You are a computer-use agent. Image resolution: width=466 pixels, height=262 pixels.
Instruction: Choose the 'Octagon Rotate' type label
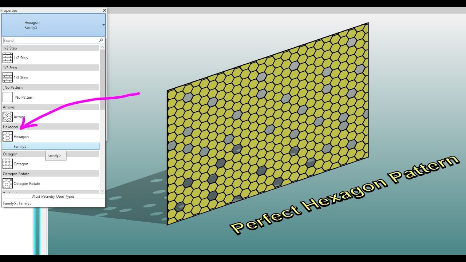click(x=27, y=183)
